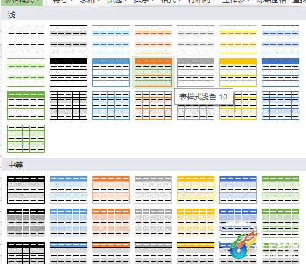Select the first black medium style with thick border
The image size is (306, 264).
click(x=26, y=190)
